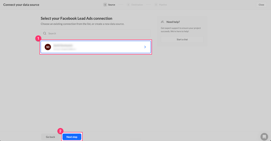The image size is (271, 141).
Task: Select the Source step indicator
Action: pyautogui.click(x=109, y=5)
